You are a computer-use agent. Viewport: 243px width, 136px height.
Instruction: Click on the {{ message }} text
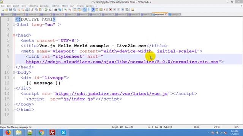click(43, 83)
